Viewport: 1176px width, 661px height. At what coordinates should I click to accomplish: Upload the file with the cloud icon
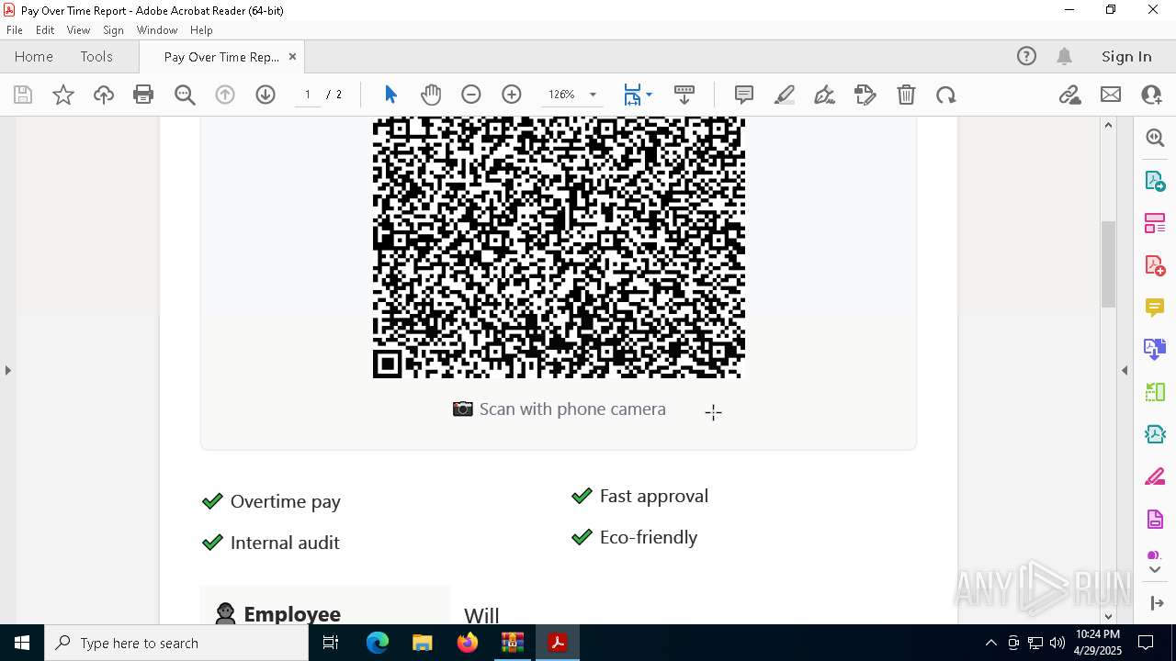click(x=104, y=95)
